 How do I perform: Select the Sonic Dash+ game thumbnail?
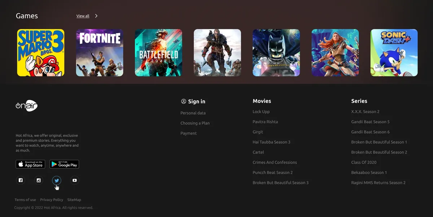394,53
